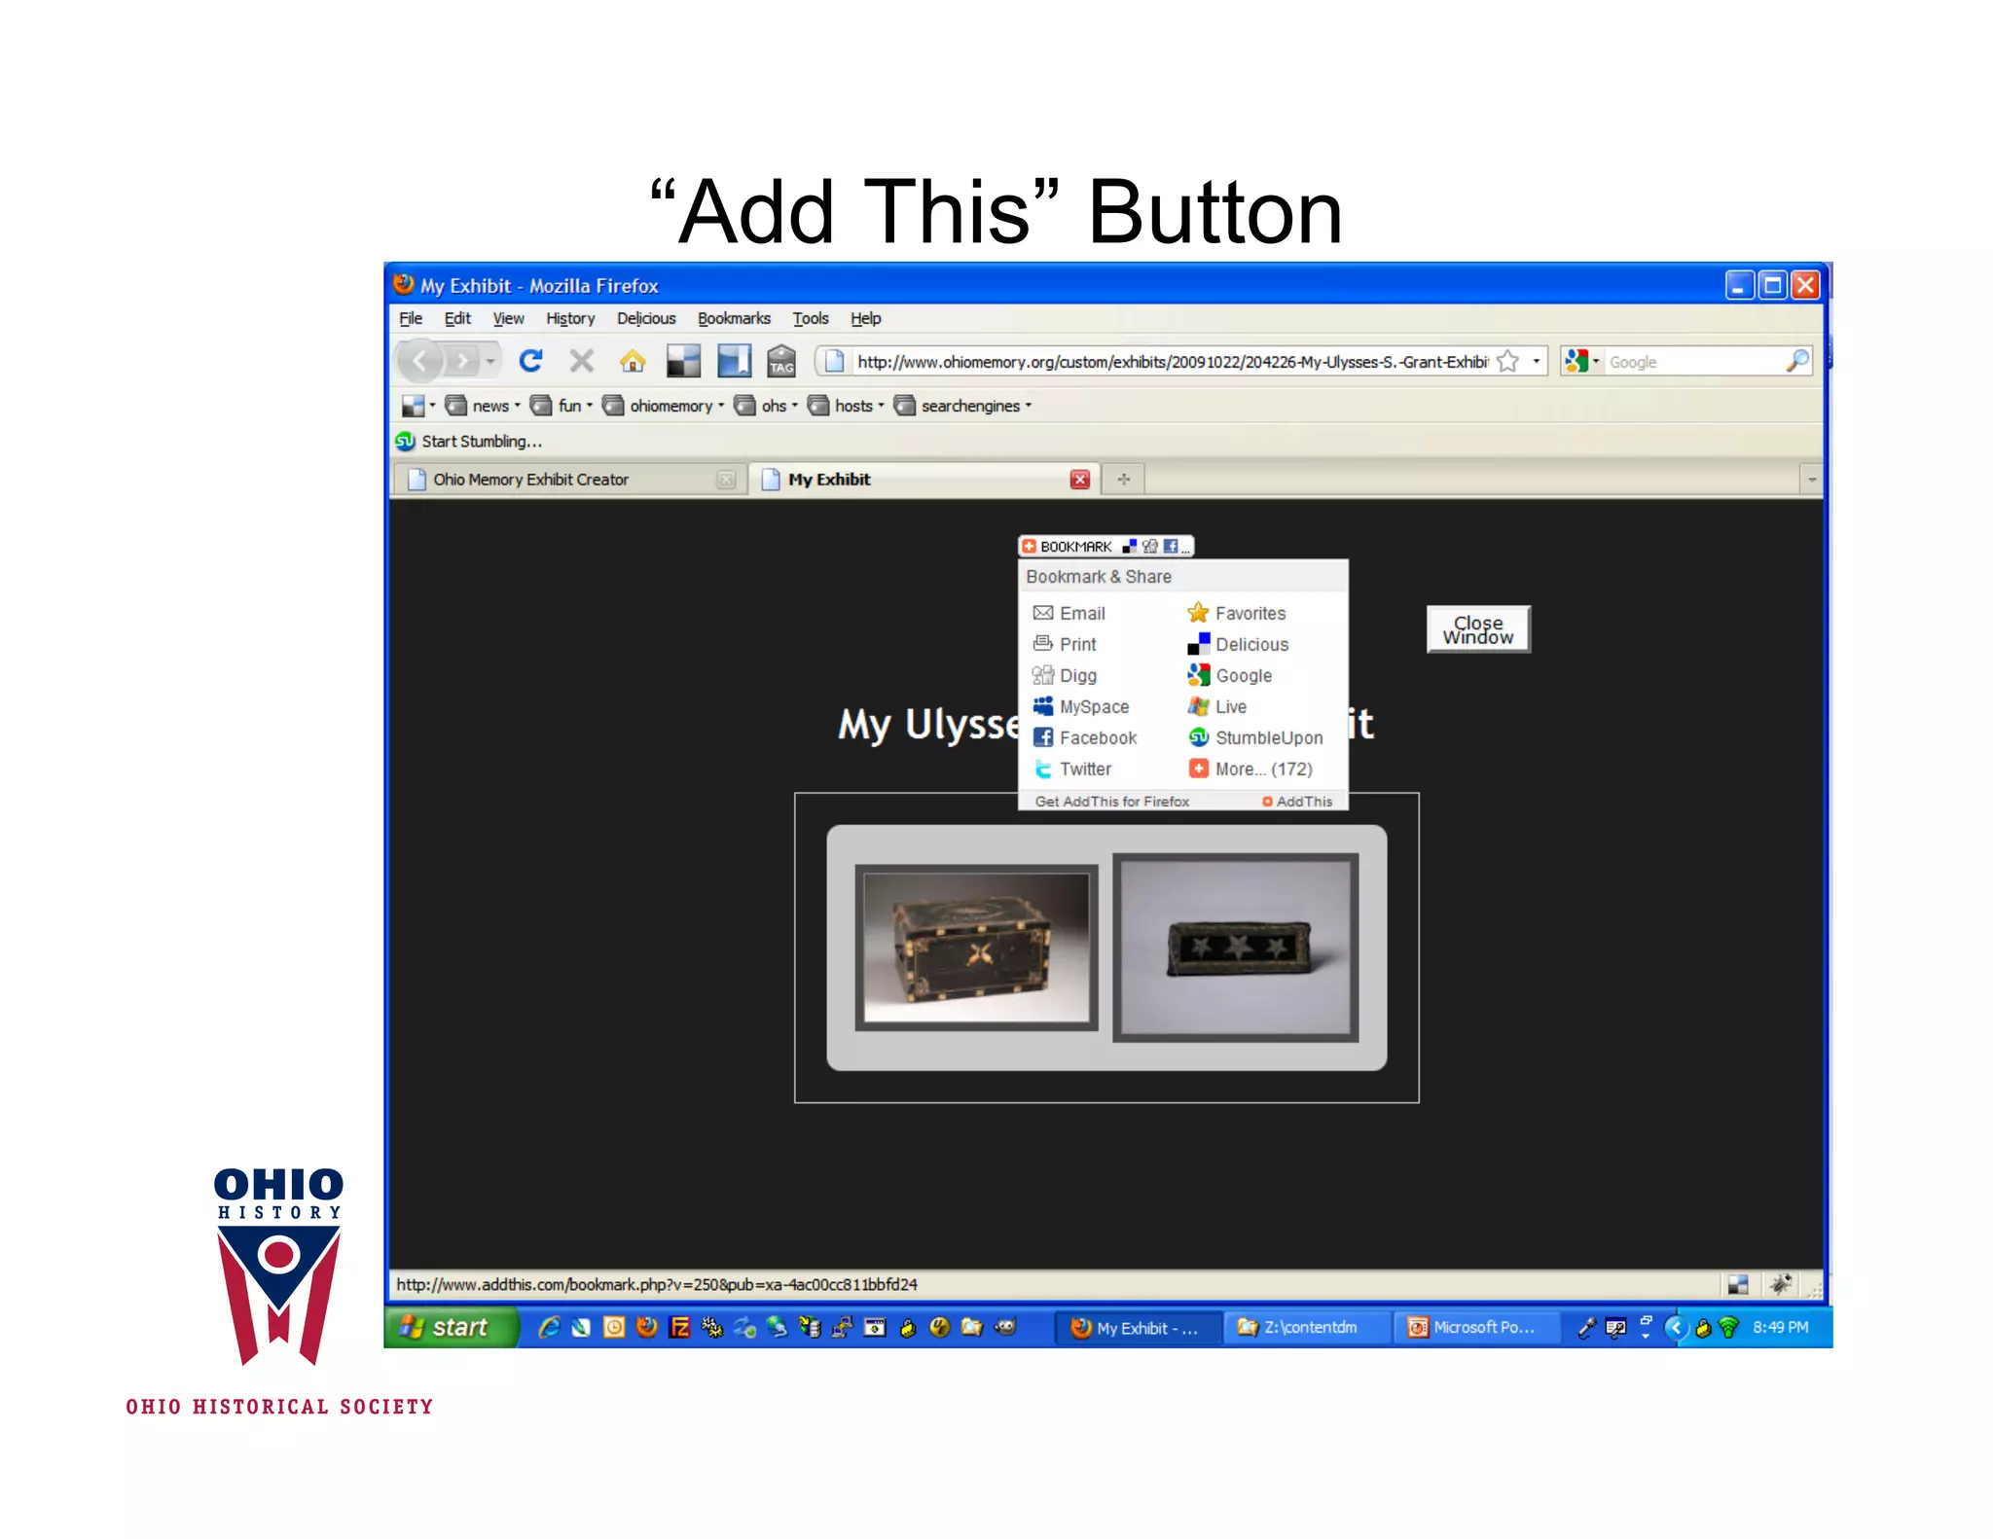The width and height of the screenshot is (1993, 1539).
Task: Close the My Exhibit tab
Action: click(1080, 480)
